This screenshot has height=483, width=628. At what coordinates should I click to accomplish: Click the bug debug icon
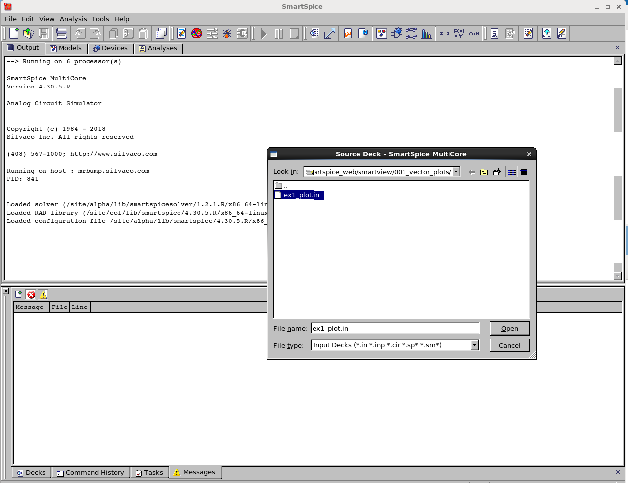pyautogui.click(x=227, y=33)
